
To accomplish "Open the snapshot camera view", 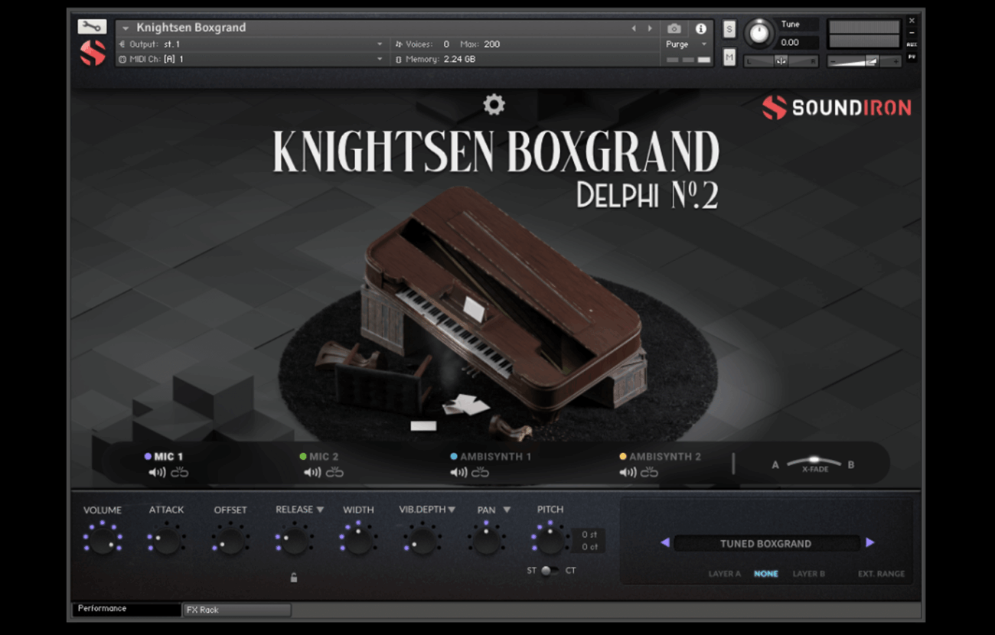I will (674, 28).
